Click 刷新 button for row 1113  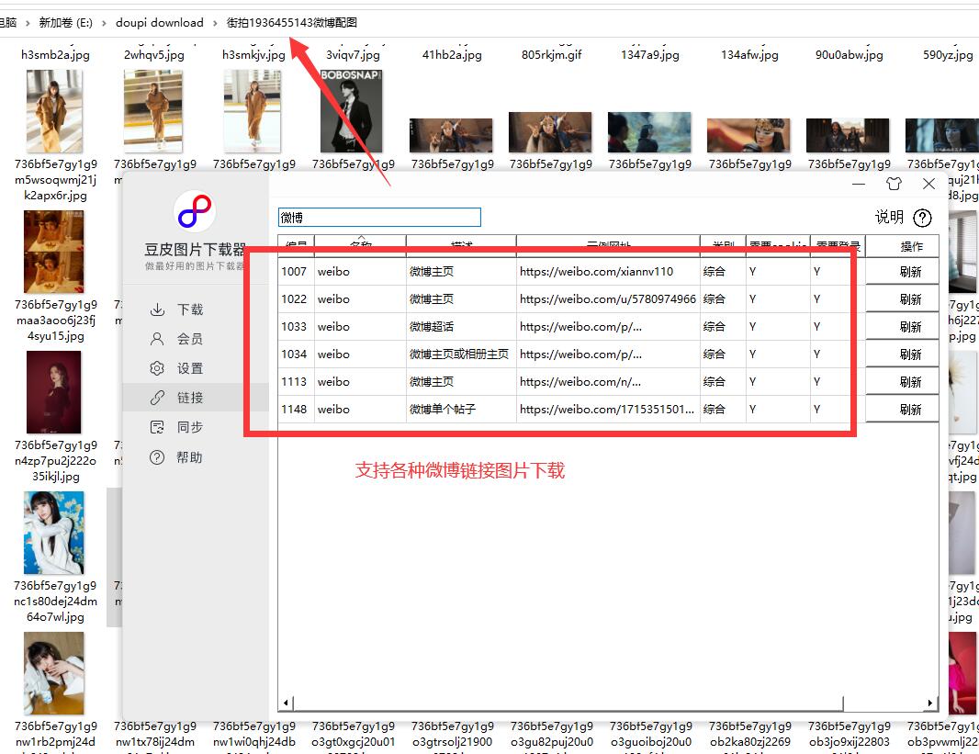[x=902, y=381]
